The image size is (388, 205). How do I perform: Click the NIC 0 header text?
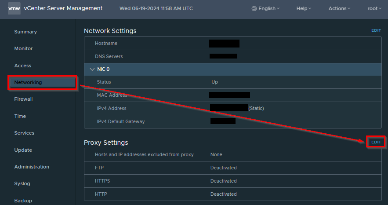coord(103,70)
